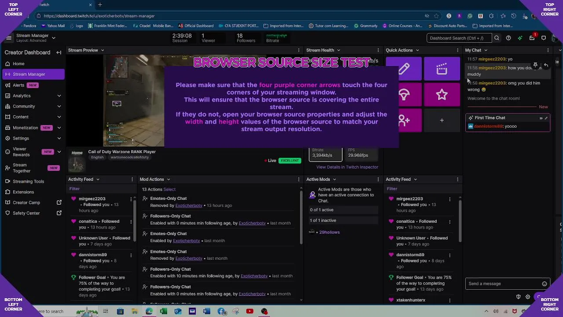Open a new browser tab with plus
The image size is (563, 317).
tap(100, 4)
